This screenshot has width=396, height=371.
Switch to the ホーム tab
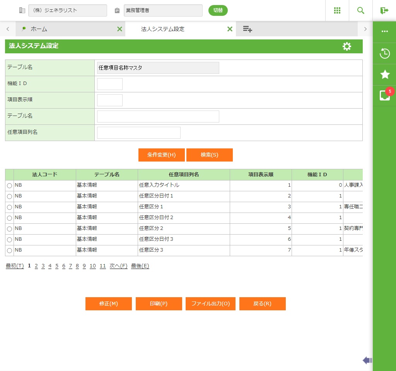pyautogui.click(x=39, y=29)
